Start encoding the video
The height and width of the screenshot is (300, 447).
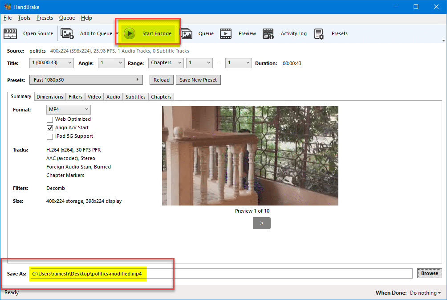(147, 33)
